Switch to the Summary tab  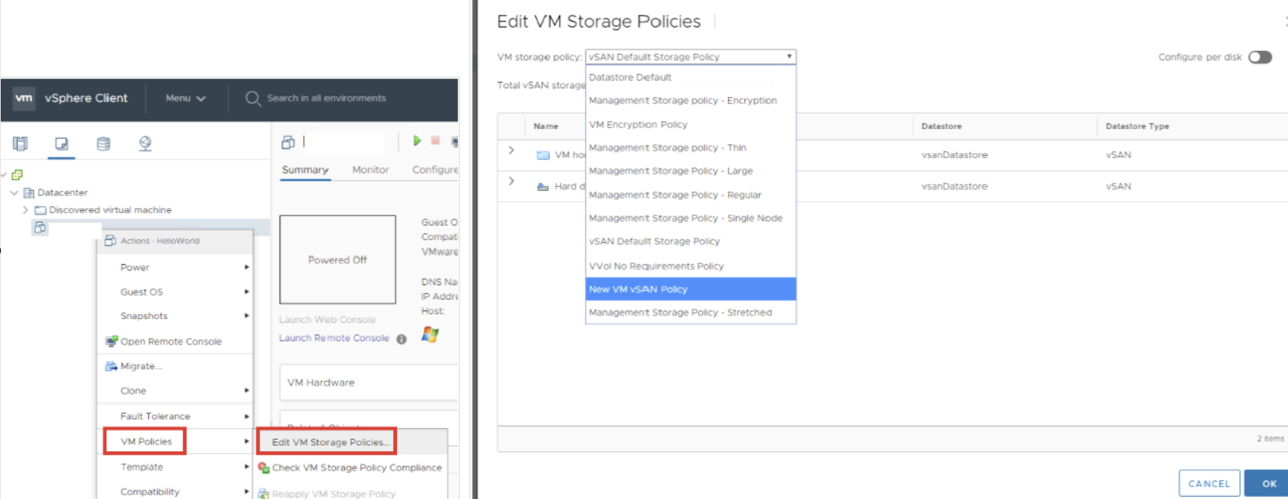click(x=305, y=170)
